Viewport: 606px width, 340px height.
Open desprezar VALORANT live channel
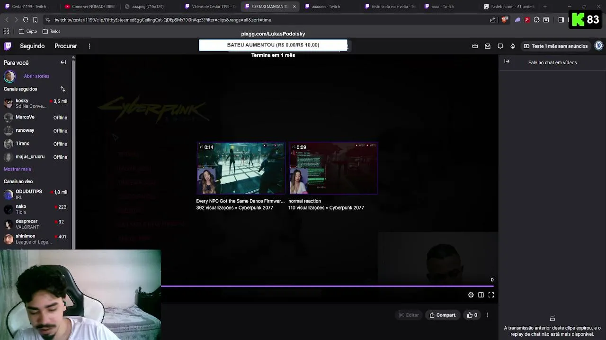tap(36, 224)
